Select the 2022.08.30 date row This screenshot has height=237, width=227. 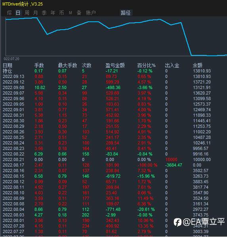coord(13,121)
